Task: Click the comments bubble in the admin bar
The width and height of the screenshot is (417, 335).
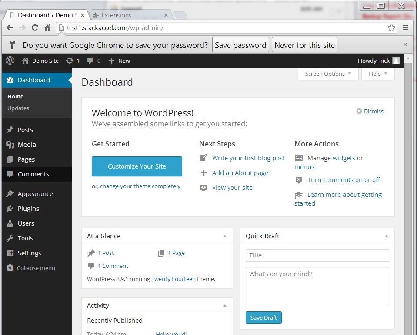Action: coord(90,61)
